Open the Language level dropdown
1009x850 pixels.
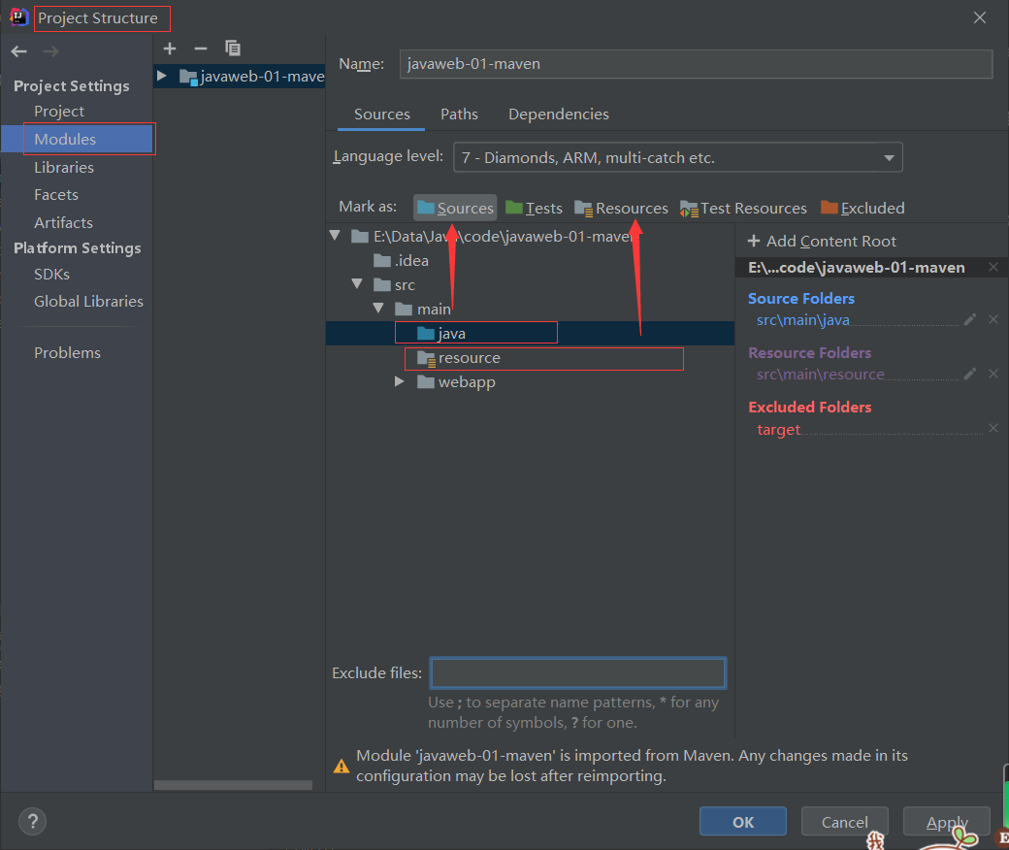pos(677,157)
